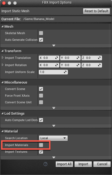
Task: Show advanced options under Material section
Action: pyautogui.click(x=54, y=158)
